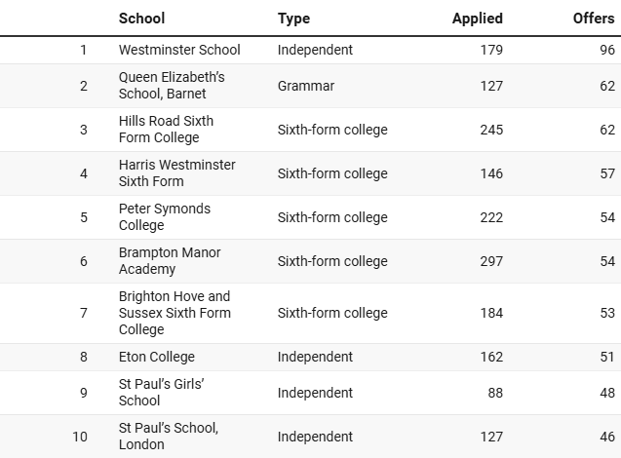Click the offers value 96
The image size is (621, 458).
tap(607, 50)
